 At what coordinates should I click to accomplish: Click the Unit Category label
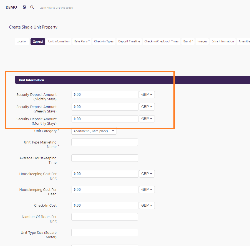pos(46,131)
